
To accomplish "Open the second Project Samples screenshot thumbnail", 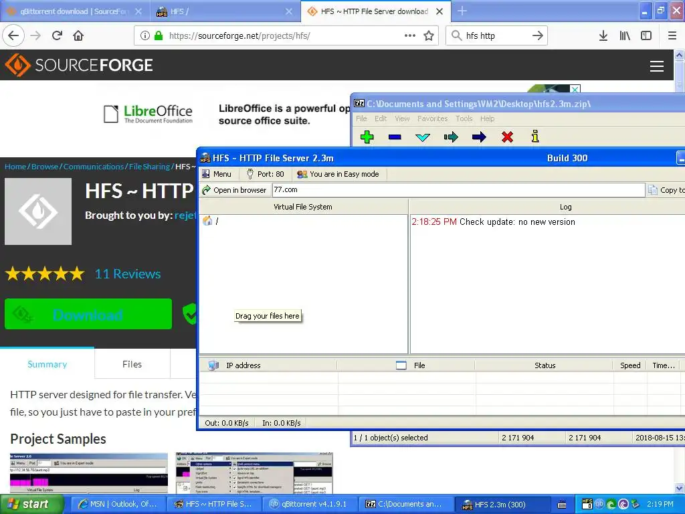I will coord(254,473).
